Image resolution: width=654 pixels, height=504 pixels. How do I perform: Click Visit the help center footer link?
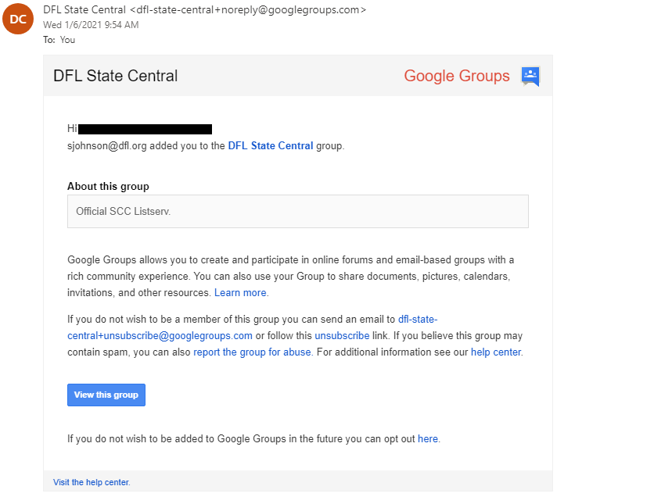click(x=92, y=482)
